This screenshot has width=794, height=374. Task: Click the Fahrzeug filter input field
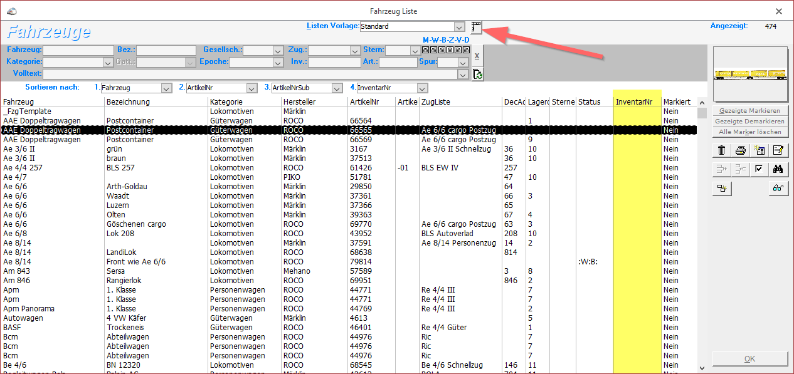(x=78, y=51)
